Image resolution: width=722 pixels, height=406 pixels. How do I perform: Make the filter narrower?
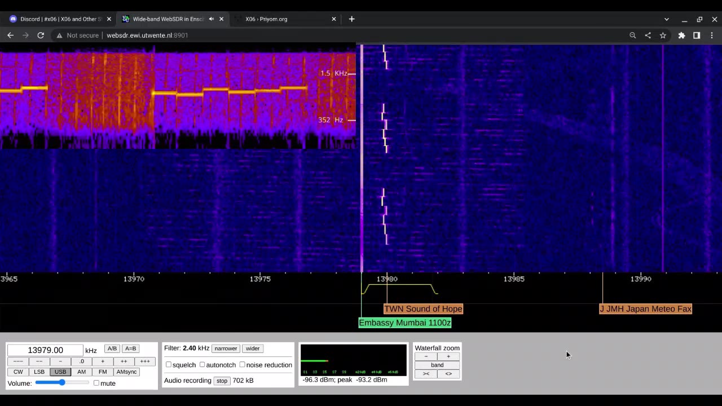pyautogui.click(x=226, y=348)
